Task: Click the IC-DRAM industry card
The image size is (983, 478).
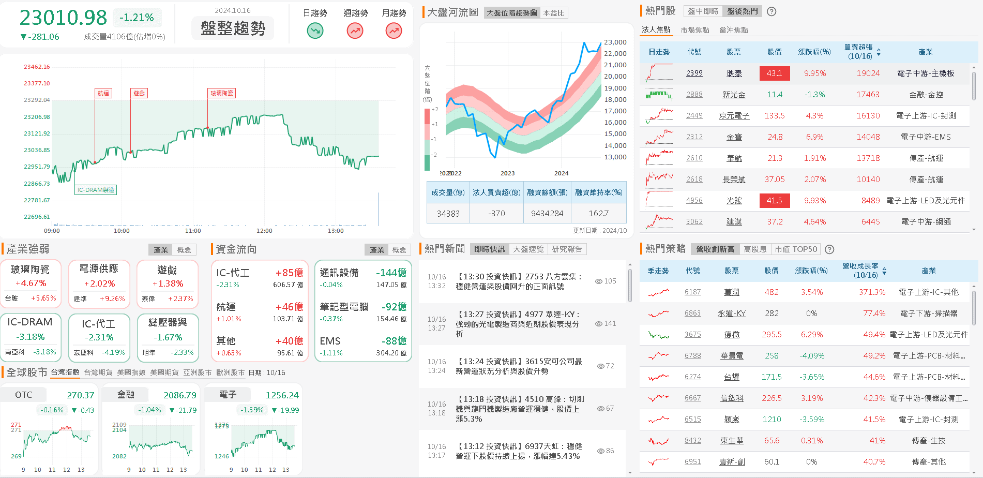Action: [x=31, y=337]
